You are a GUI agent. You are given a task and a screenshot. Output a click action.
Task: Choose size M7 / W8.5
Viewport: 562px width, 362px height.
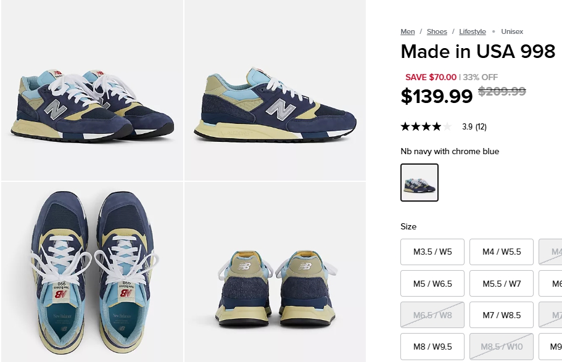coord(502,315)
